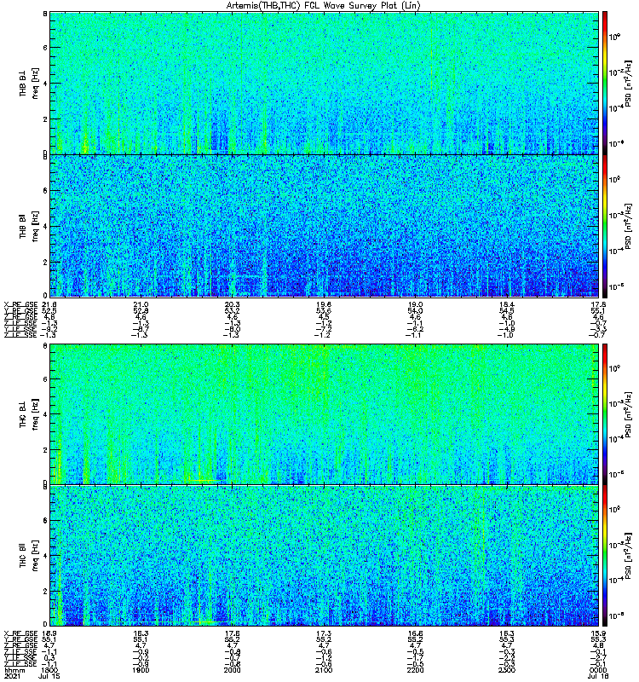Image resolution: width=639 pixels, height=682 pixels.
Task: Click the color bar beside the THB B-parallel panel
Action: click(x=605, y=226)
